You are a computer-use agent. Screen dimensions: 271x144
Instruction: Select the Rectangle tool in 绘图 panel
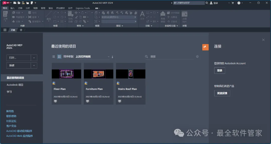55,21
